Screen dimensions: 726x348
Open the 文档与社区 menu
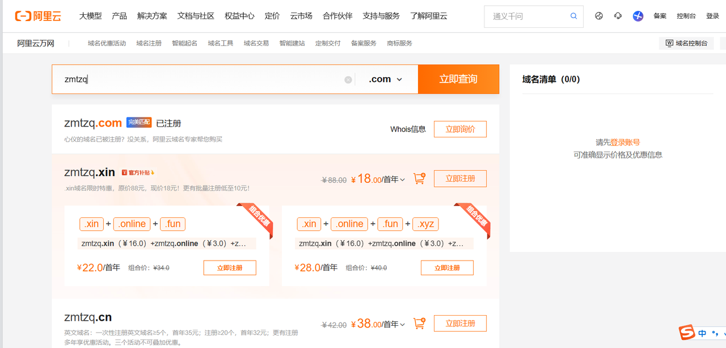click(x=196, y=16)
